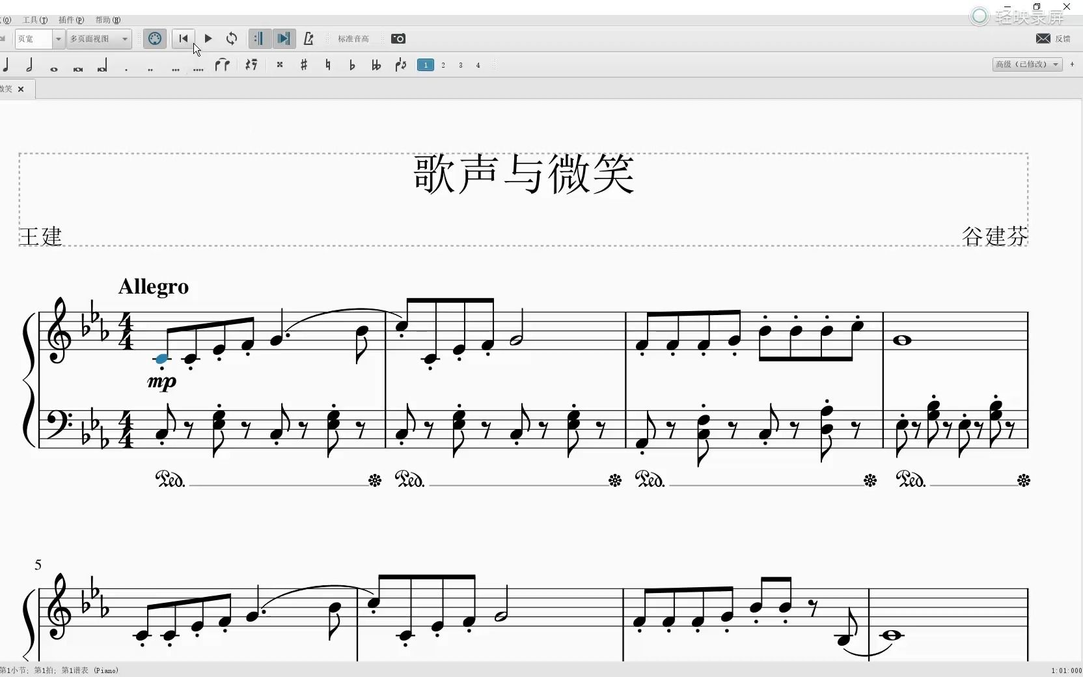The image size is (1083, 677).
Task: Select the first measure pedal marking
Action: [171, 480]
